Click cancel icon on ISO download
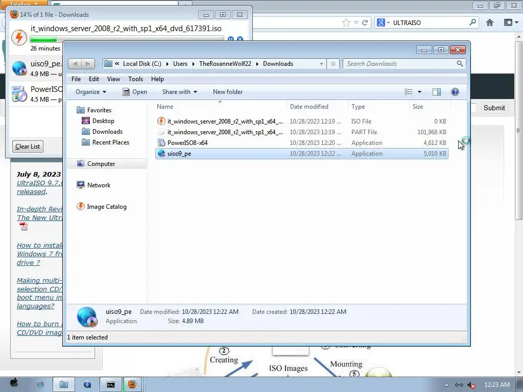The width and height of the screenshot is (523, 392). click(x=240, y=39)
